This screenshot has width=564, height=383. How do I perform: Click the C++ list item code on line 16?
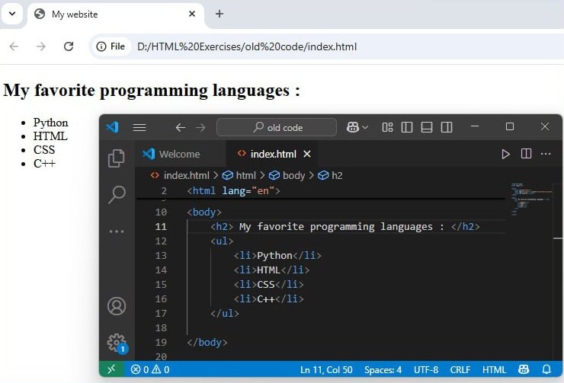coord(269,299)
